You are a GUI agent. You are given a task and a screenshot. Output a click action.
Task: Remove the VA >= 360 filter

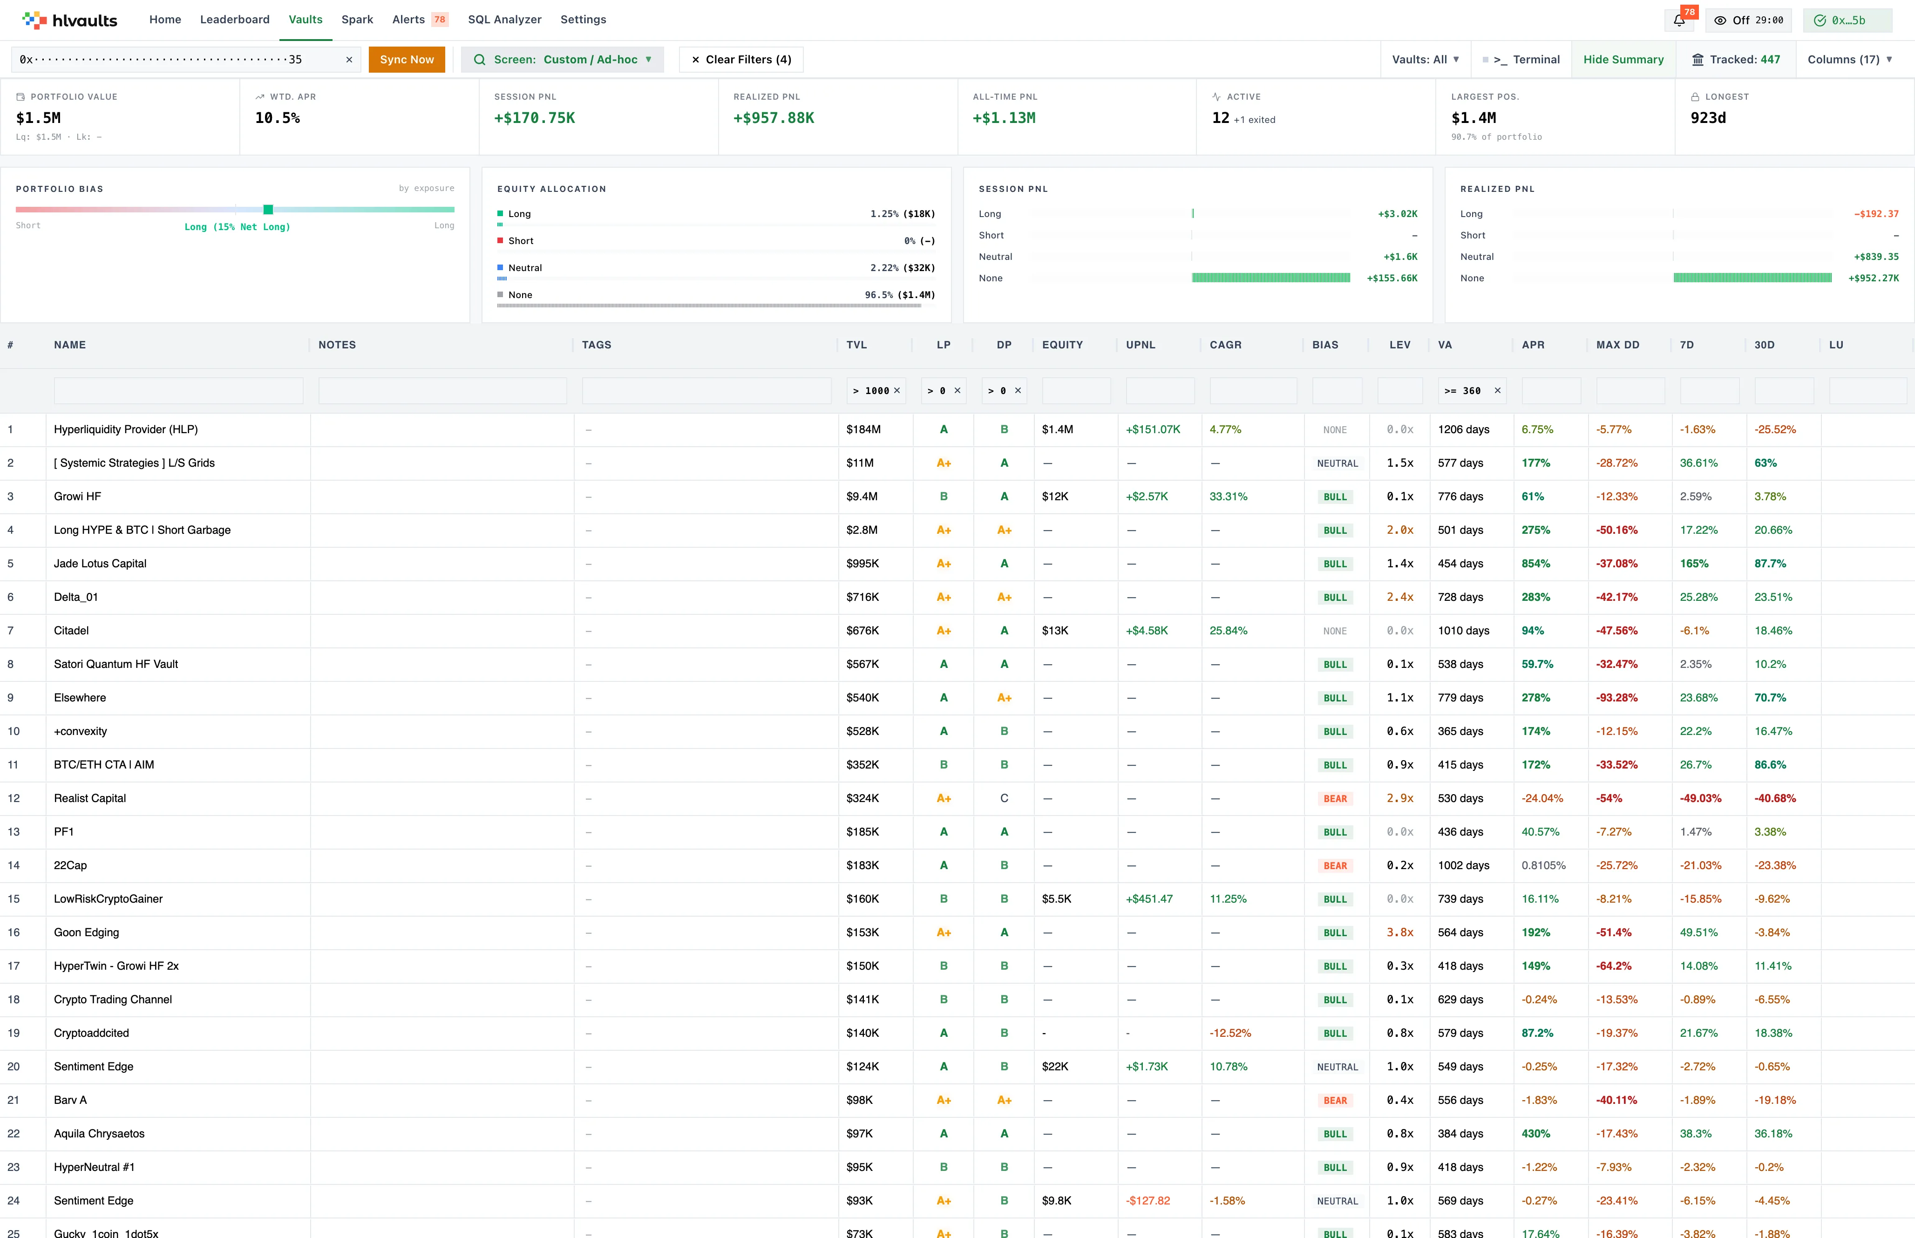tap(1497, 391)
